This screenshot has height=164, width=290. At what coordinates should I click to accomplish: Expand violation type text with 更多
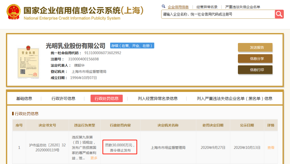[x=94, y=158]
